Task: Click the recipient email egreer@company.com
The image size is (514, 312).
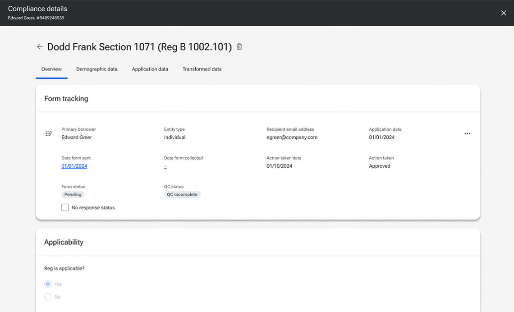Action: pyautogui.click(x=292, y=138)
